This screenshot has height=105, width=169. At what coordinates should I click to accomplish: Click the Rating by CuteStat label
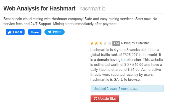tap(135, 43)
